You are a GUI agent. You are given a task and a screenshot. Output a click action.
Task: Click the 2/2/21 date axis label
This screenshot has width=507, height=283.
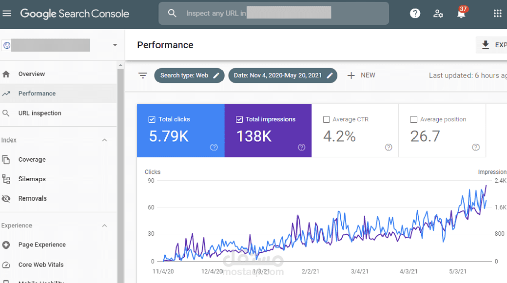311,272
